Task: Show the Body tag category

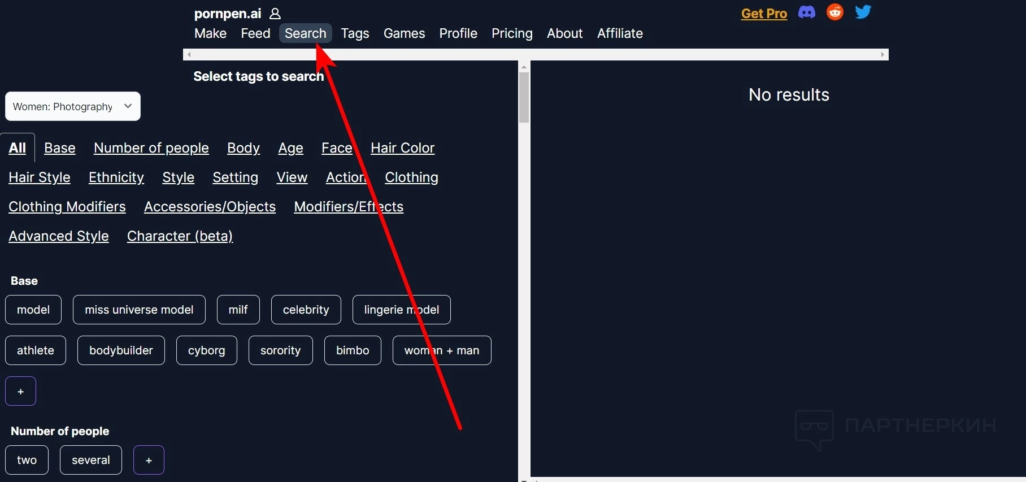Action: point(244,148)
